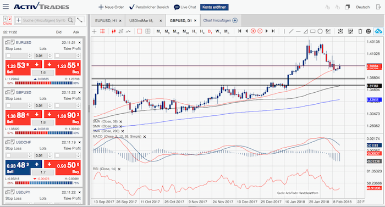Screen dimensions: 385x207
Task: Tick GBPUSD Stop Loss checkbox
Action: (9, 105)
